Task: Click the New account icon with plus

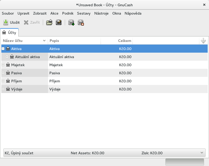Action: point(71,23)
